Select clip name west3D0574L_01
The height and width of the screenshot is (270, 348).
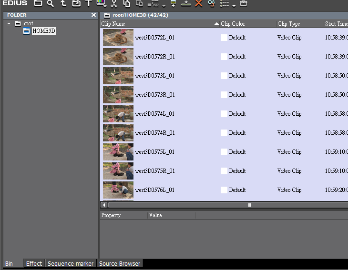(x=154, y=114)
